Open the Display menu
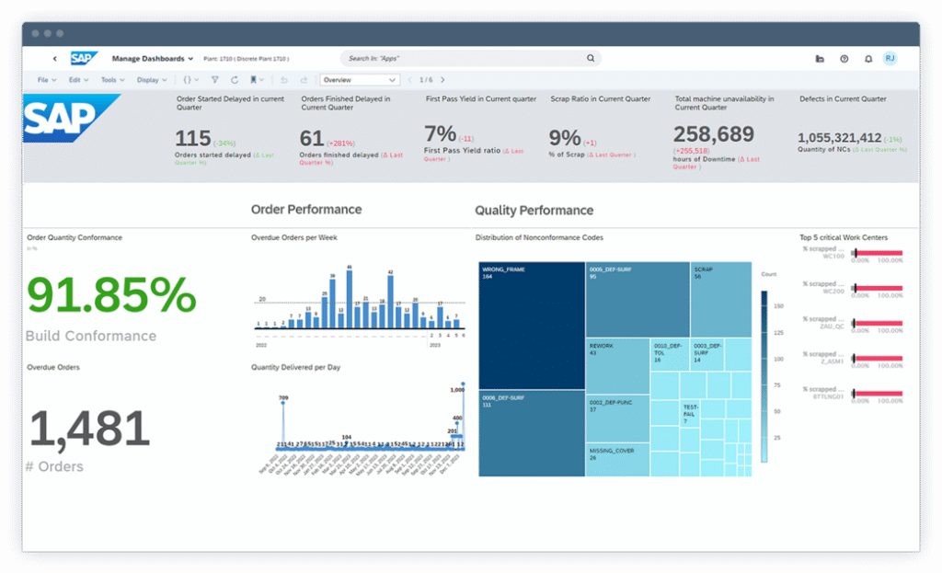 150,80
